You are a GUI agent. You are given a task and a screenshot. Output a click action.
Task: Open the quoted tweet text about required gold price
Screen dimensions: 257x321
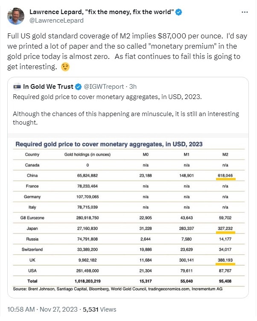(126, 110)
